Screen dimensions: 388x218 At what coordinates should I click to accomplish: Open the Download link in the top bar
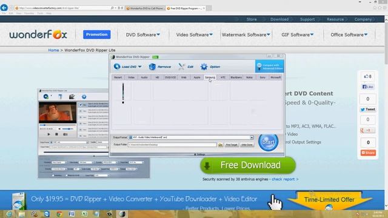pyautogui.click(x=279, y=19)
